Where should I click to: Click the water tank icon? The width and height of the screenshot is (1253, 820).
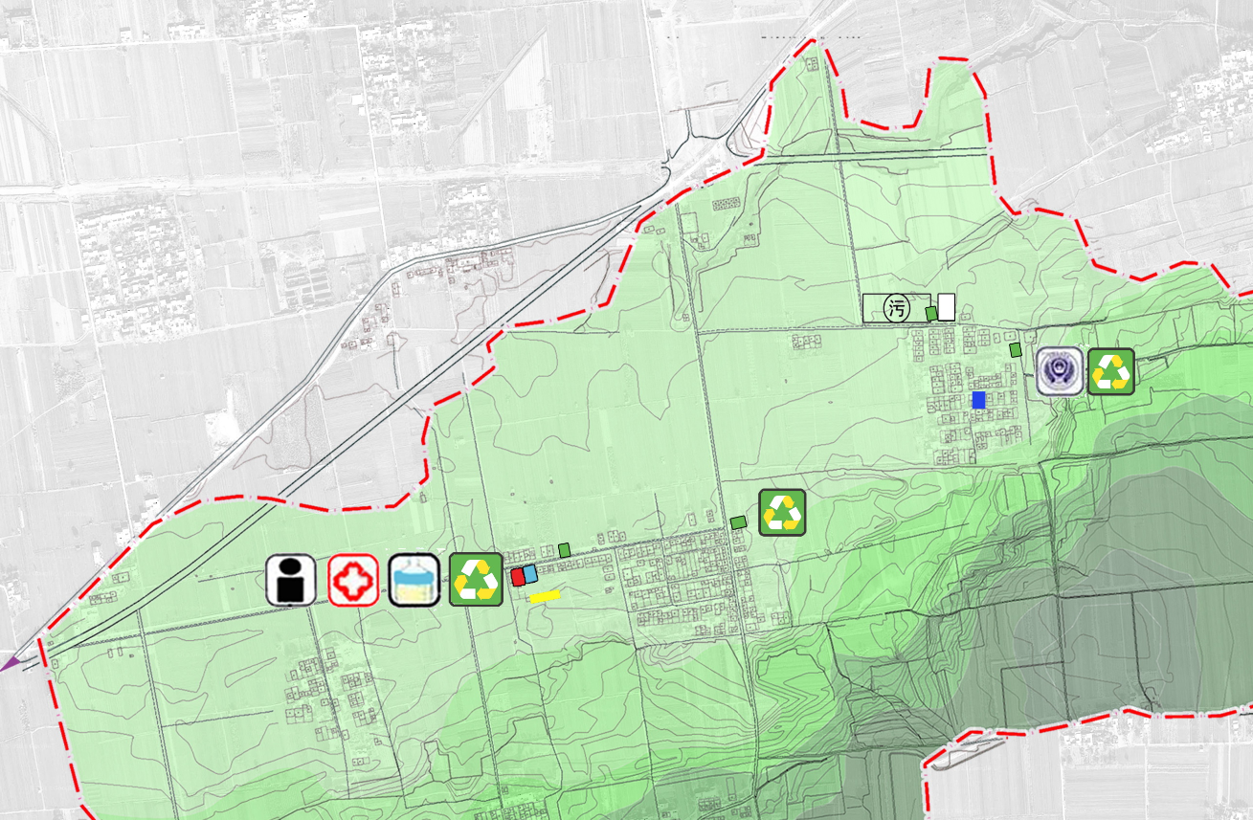click(x=414, y=581)
